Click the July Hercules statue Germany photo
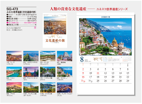This screenshot has height=104, width=142. 48,72
